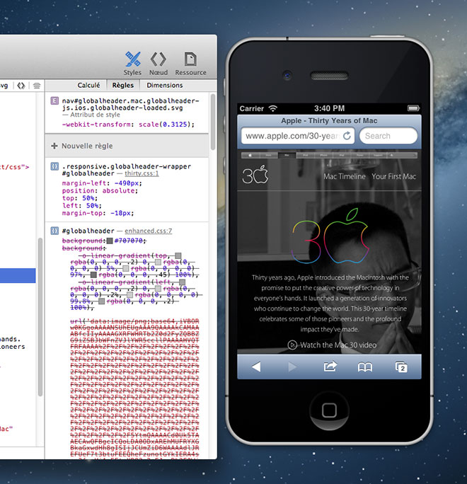Click swatch after '-o-linear-gradient(left,'
Image resolution: width=467 pixels, height=484 pixels.
point(182,282)
